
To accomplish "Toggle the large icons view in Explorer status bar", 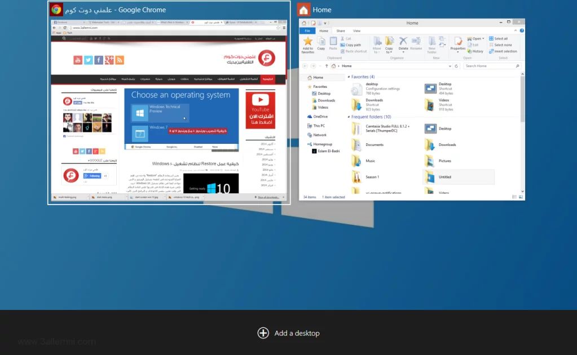I will pyautogui.click(x=521, y=197).
